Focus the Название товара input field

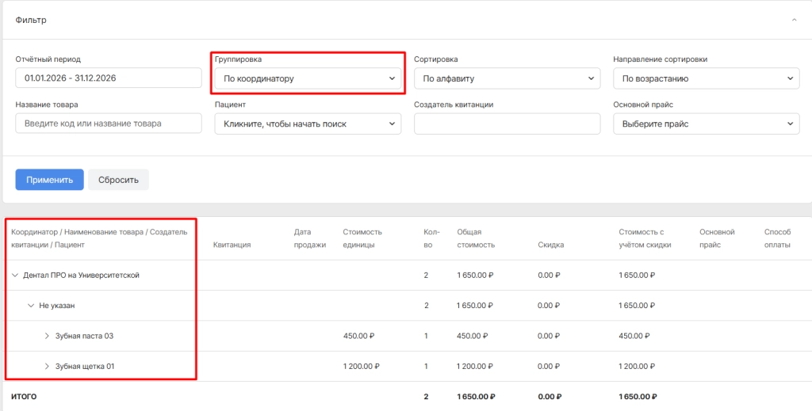108,124
